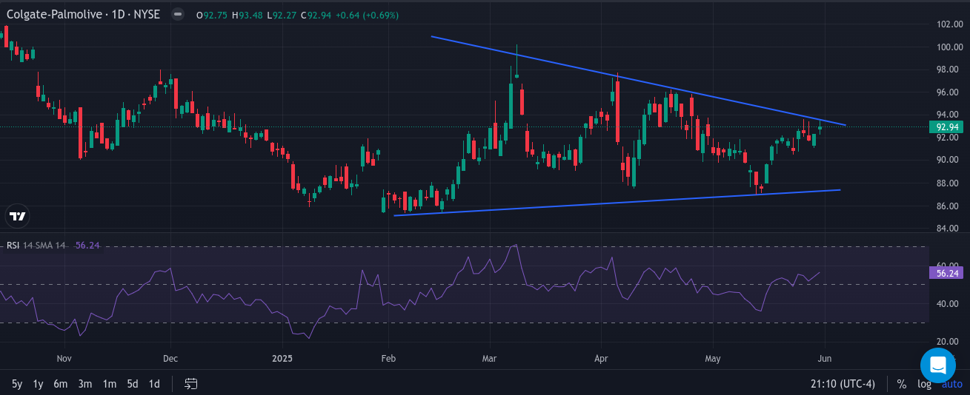Click the open value O92.75 in legend
Viewport: 970px width, 395px height.
coord(212,15)
